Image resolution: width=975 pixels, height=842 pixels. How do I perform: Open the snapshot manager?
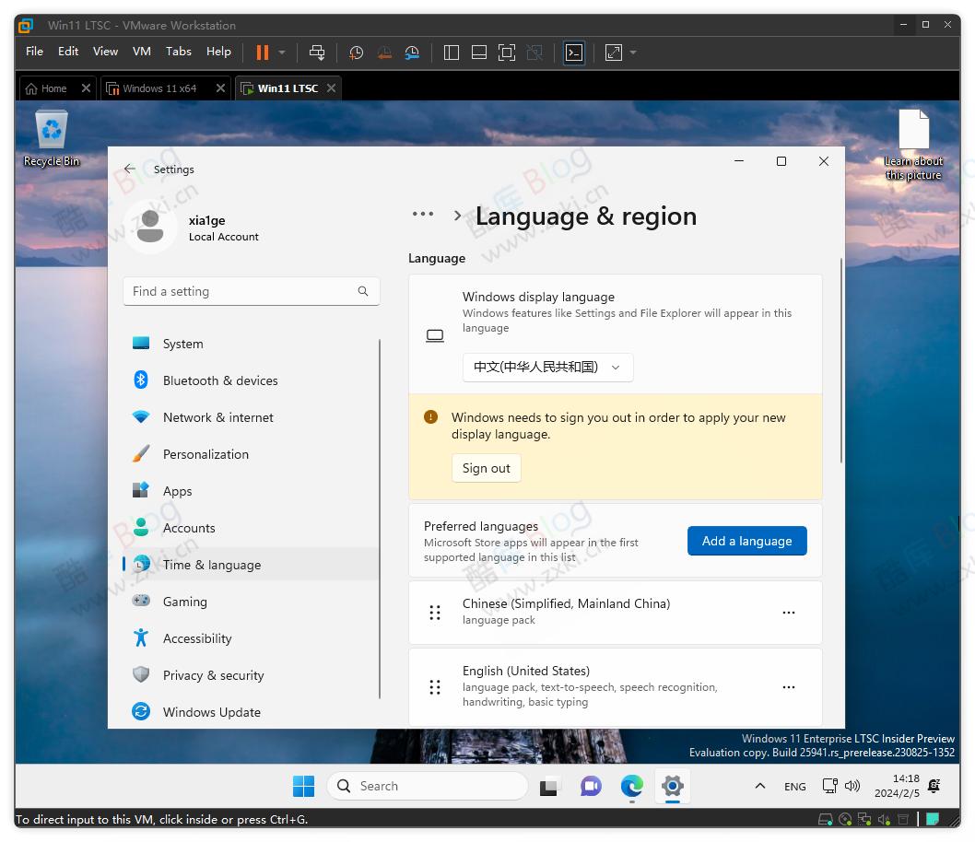[x=412, y=53]
